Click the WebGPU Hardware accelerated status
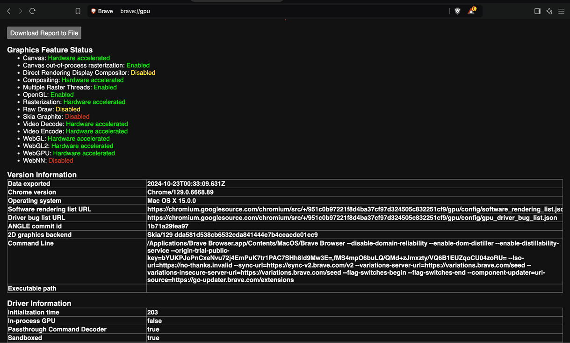The height and width of the screenshot is (343, 570). click(84, 153)
